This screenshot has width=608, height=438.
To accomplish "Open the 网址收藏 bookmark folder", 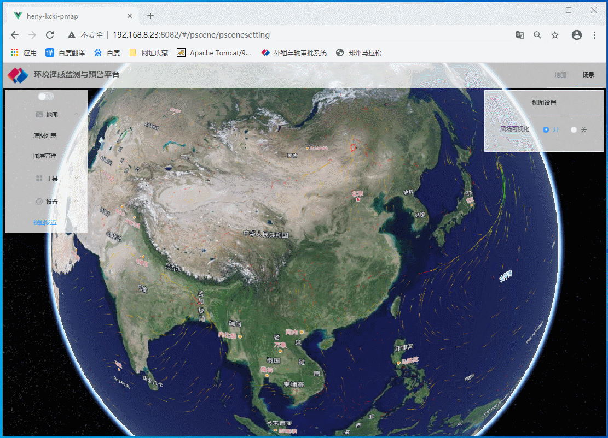I will click(149, 52).
